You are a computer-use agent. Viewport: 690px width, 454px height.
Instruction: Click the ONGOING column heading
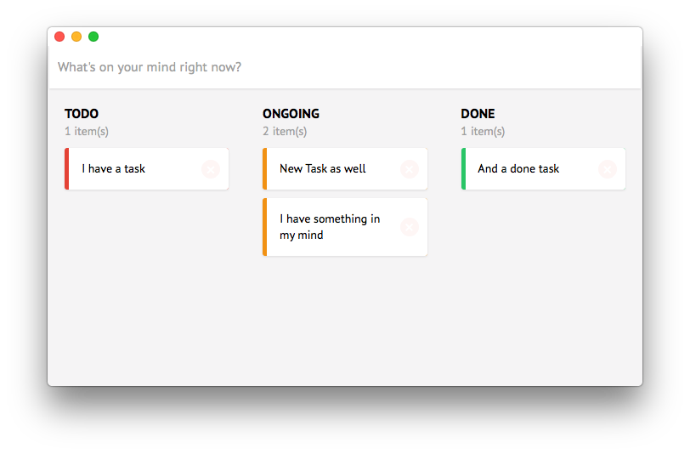click(x=291, y=114)
